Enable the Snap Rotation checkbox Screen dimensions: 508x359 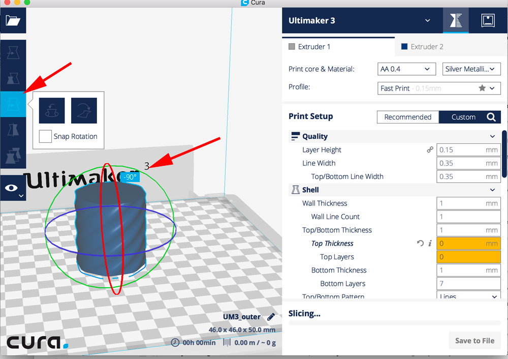[x=45, y=136]
